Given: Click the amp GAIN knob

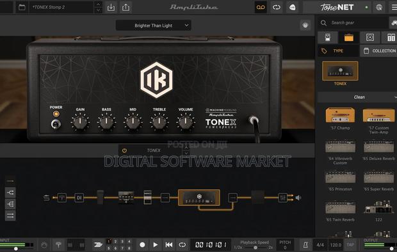Looking at the screenshot, I should (x=80, y=122).
